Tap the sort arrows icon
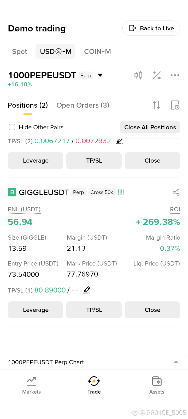Image resolution: width=188 pixels, height=419 pixels. click(x=156, y=105)
